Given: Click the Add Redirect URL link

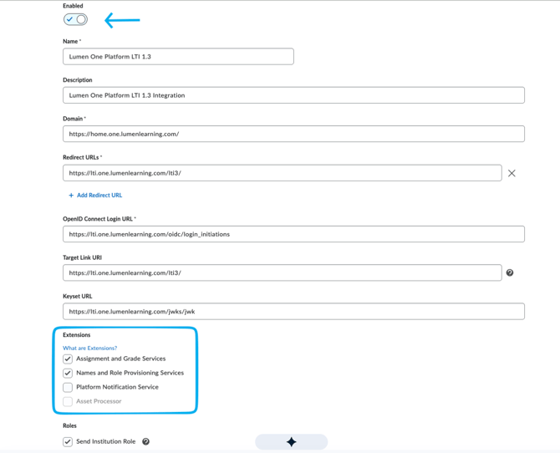Looking at the screenshot, I should (99, 195).
